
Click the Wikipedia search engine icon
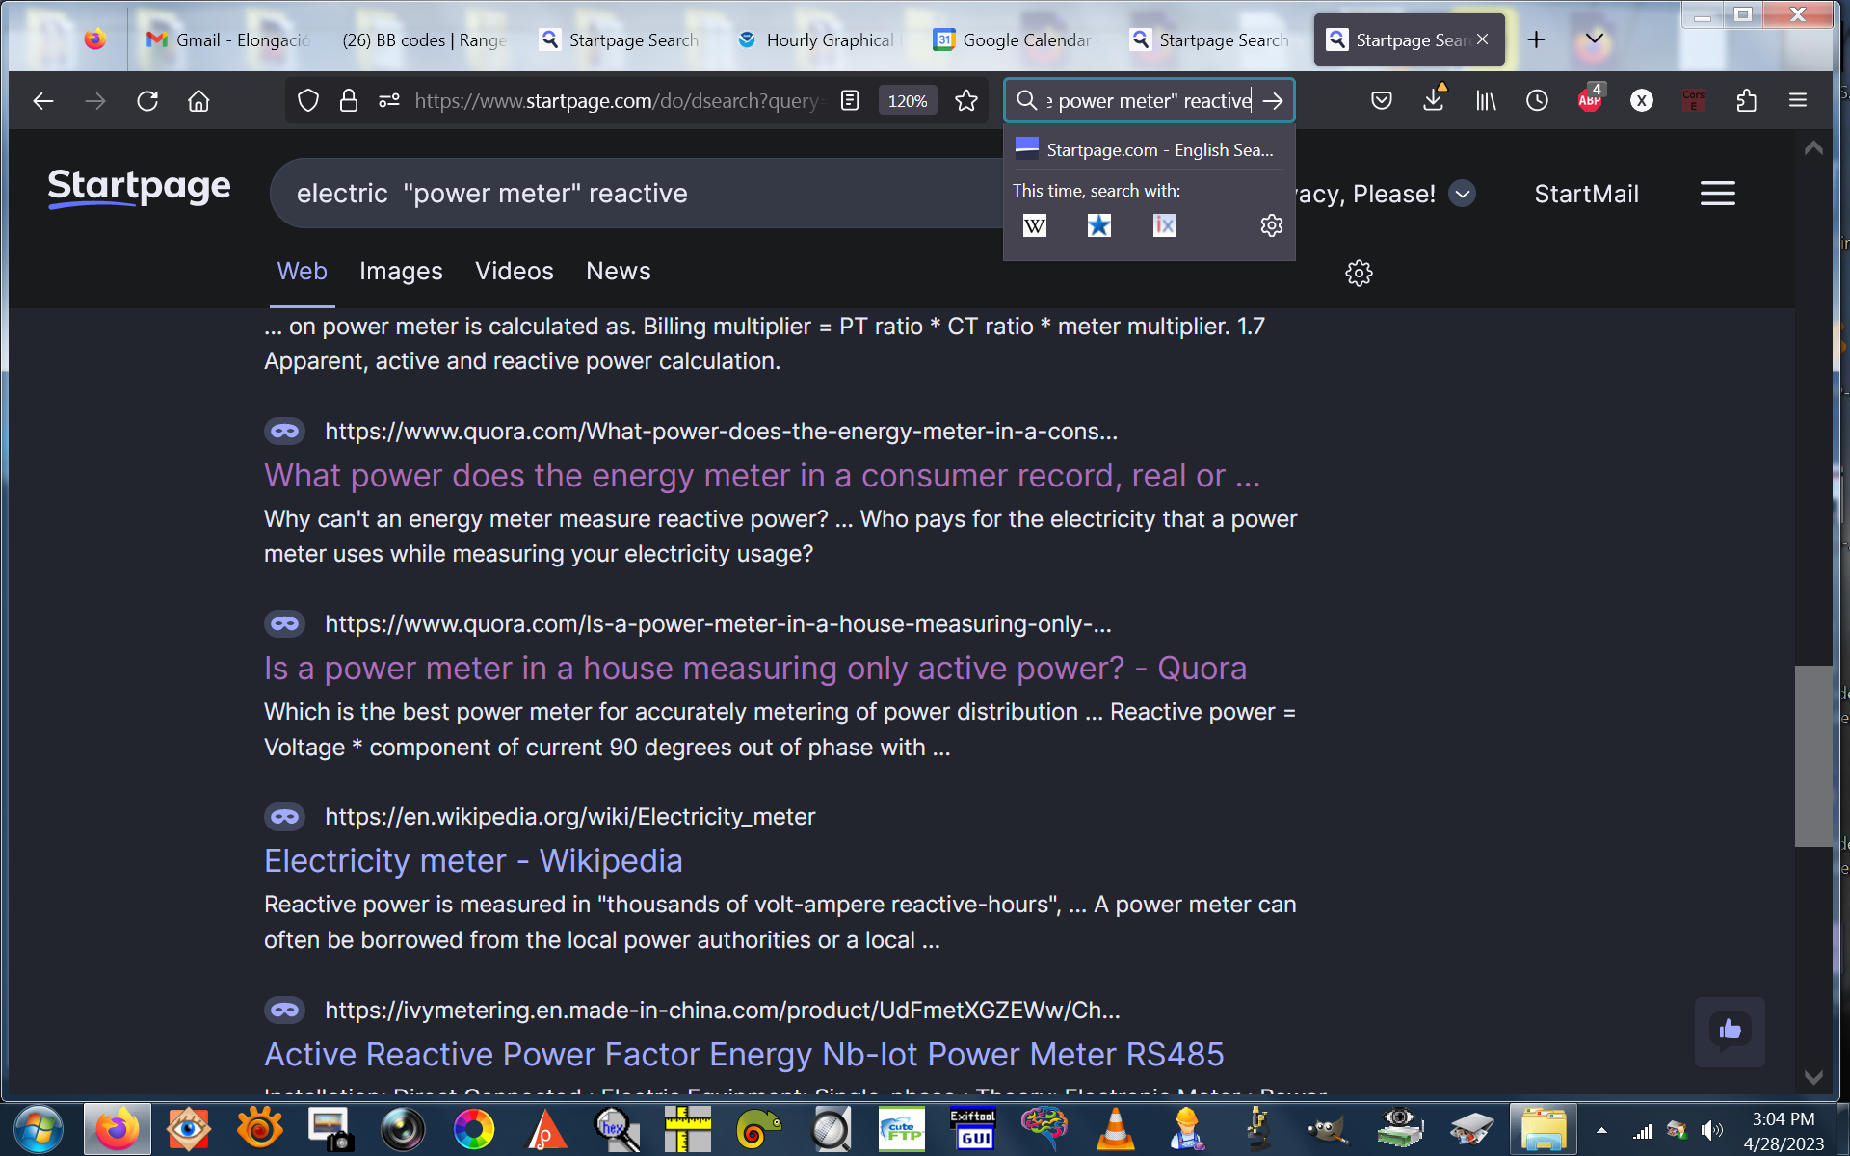1034,225
